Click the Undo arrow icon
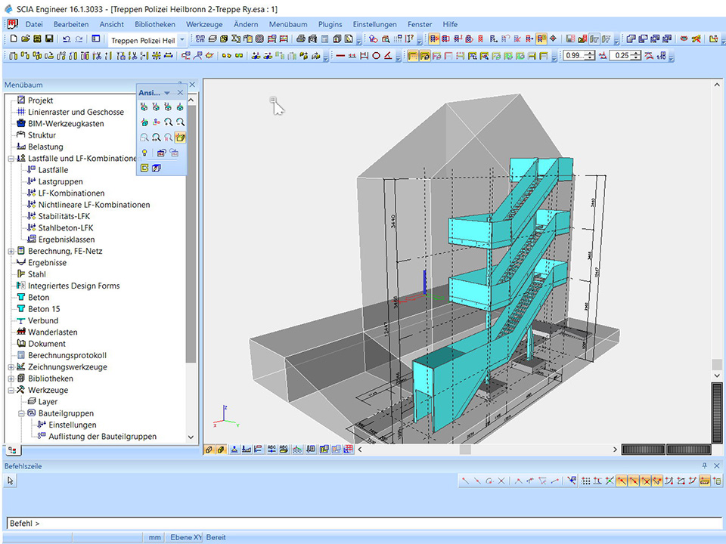The height and width of the screenshot is (544, 726). [67, 39]
